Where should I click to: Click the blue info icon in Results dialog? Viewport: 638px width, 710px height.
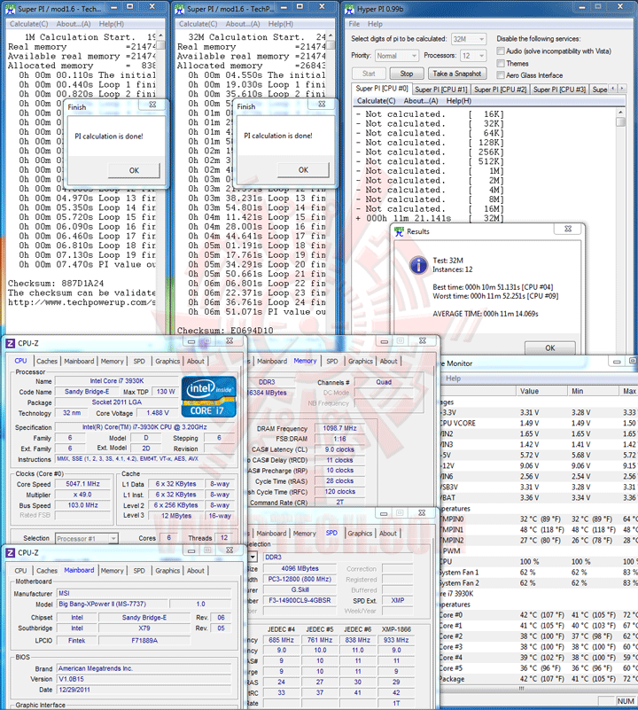tap(418, 265)
